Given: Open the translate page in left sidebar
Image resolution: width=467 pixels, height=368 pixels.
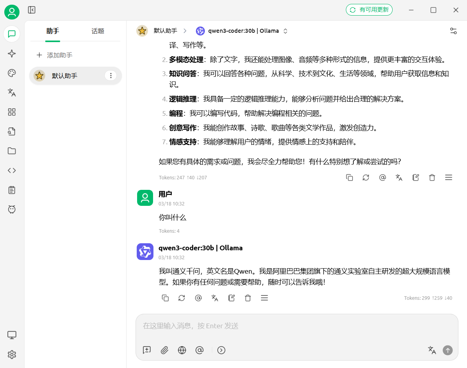Looking at the screenshot, I should point(12,92).
